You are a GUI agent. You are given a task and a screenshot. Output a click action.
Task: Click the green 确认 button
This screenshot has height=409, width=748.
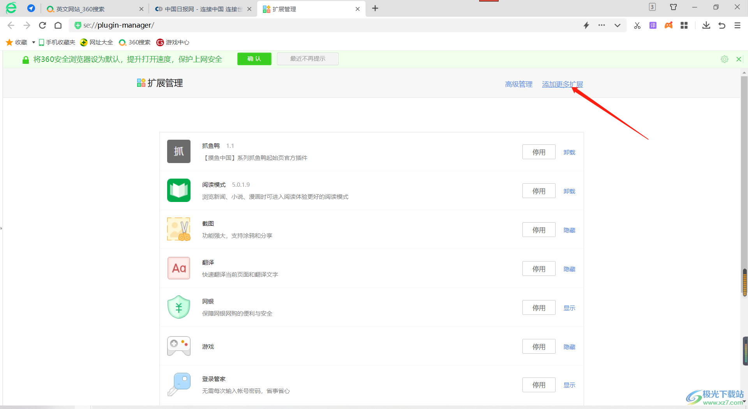pos(254,59)
